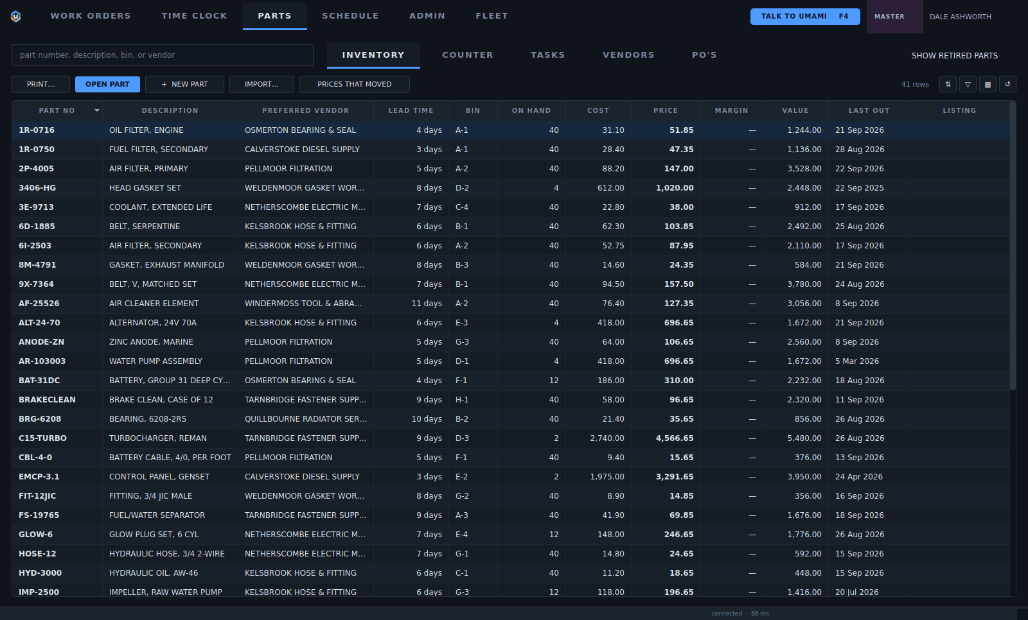This screenshot has width=1028, height=620.
Task: Click the table vertical scrollbar
Action: 1013,246
